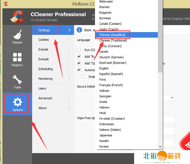Click scroll down arrow of language list
This screenshot has width=190, height=164.
(160, 146)
